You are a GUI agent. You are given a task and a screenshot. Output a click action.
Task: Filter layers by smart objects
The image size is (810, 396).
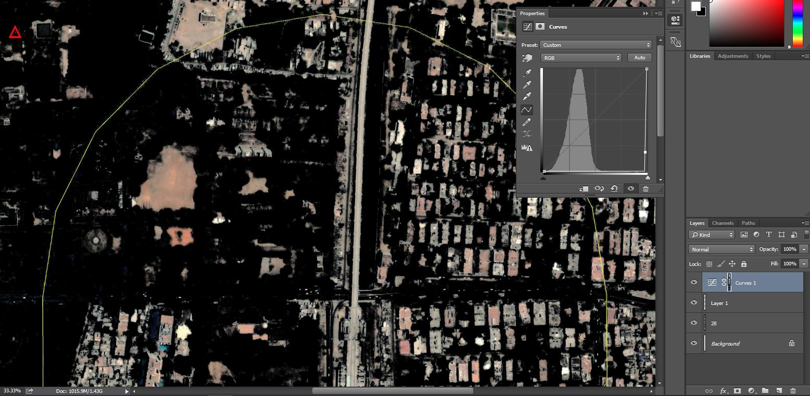tap(794, 235)
